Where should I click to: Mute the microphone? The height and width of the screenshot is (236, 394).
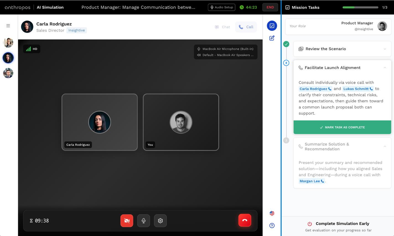[x=144, y=221]
